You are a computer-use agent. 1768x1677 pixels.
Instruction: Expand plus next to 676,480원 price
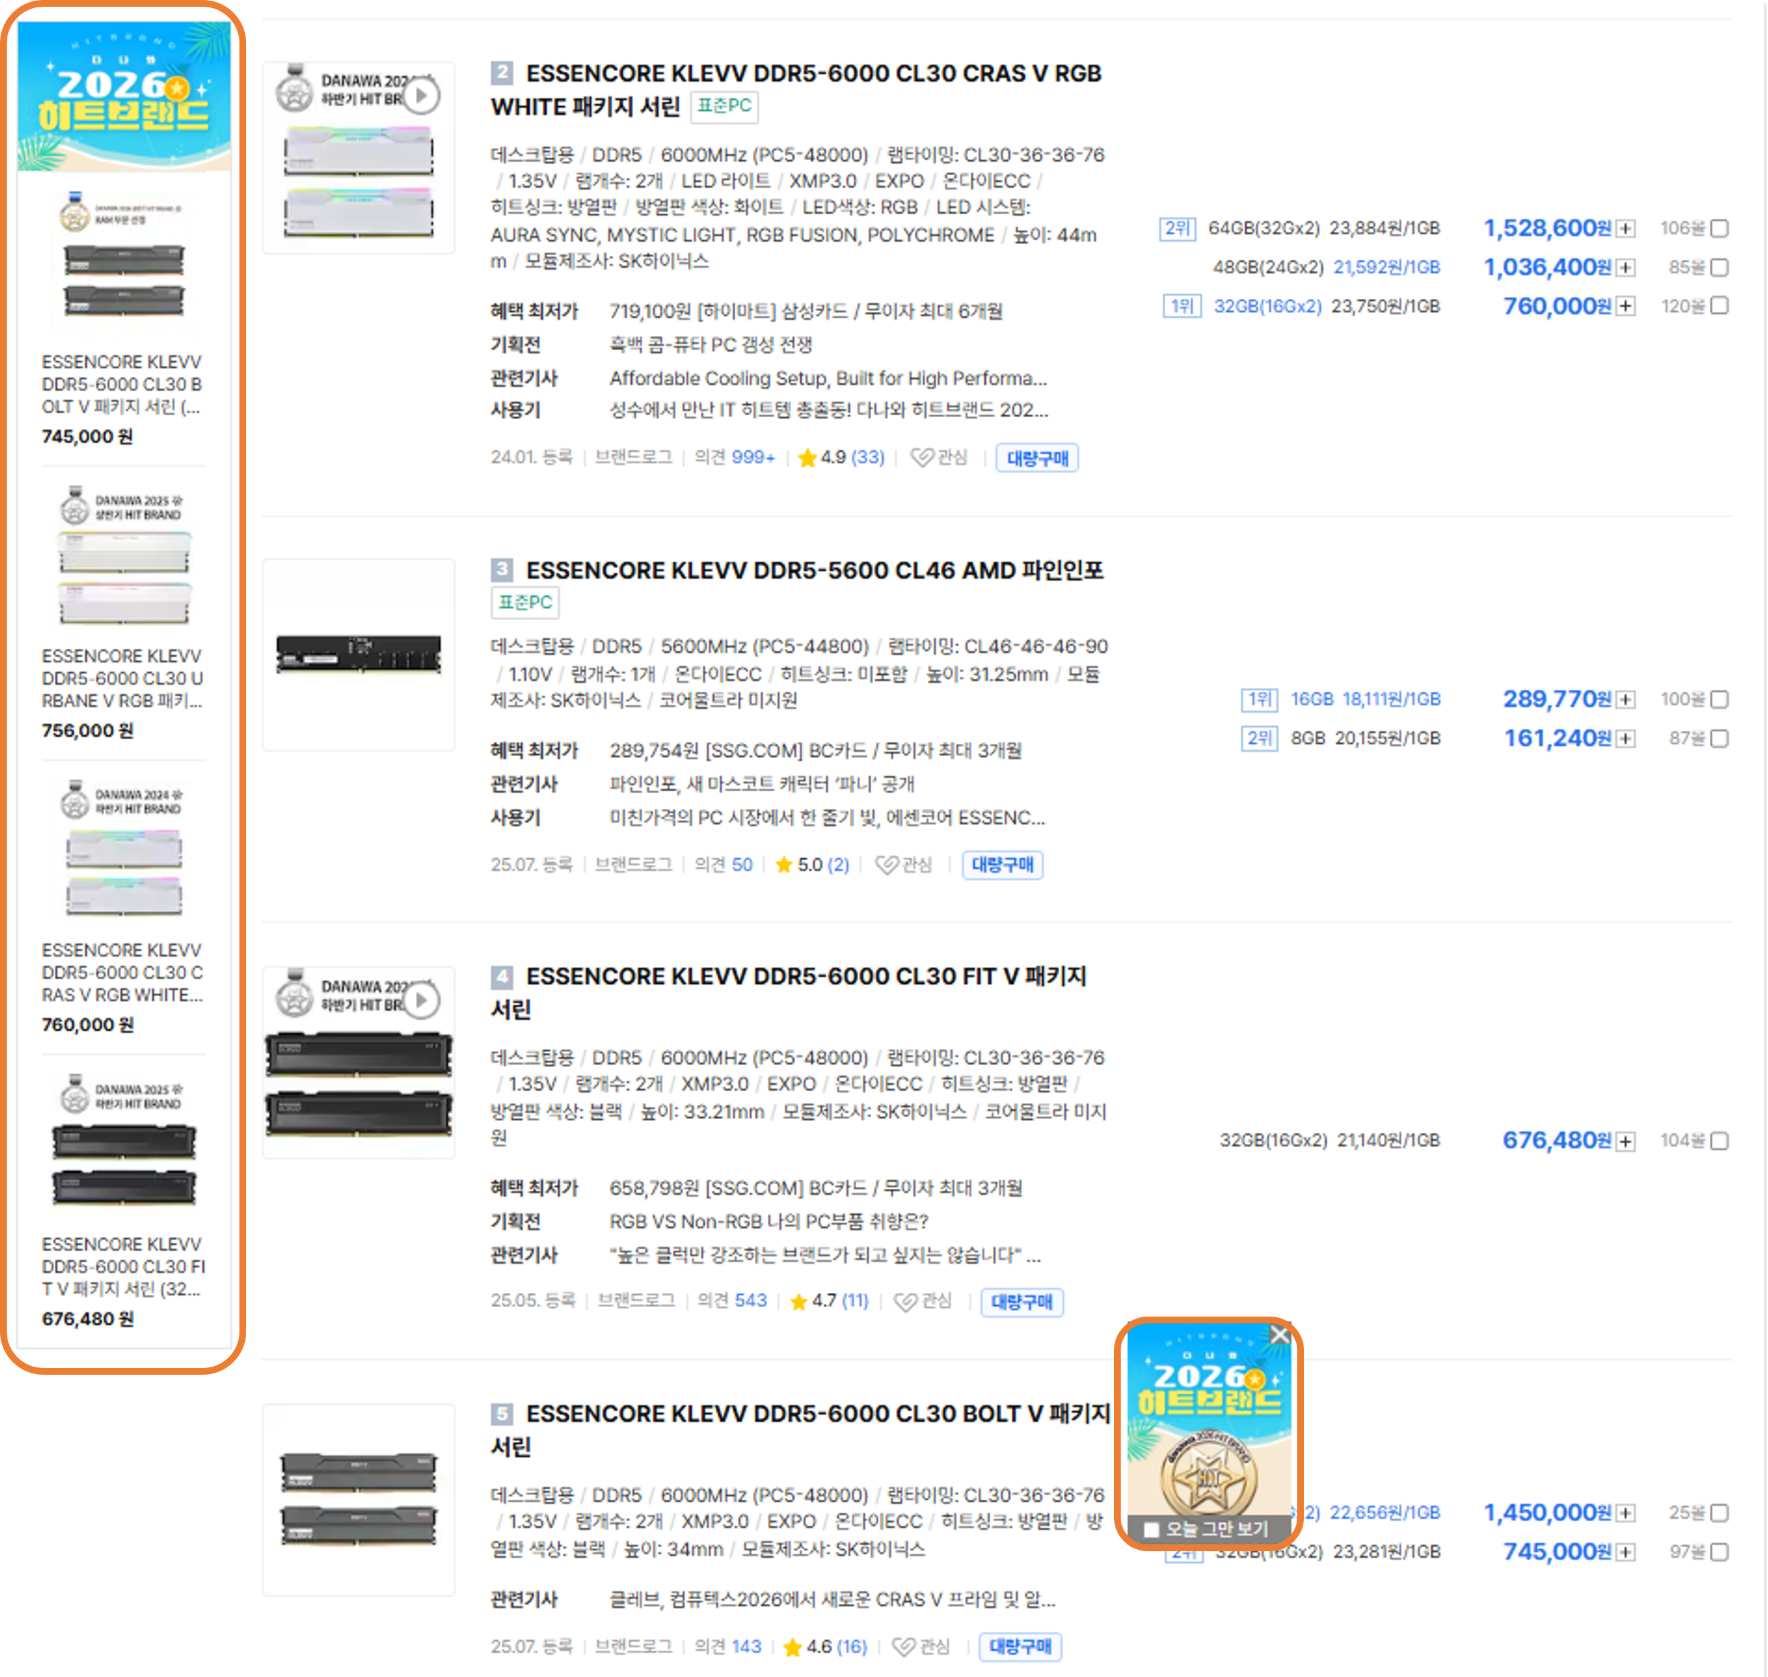point(1626,1141)
